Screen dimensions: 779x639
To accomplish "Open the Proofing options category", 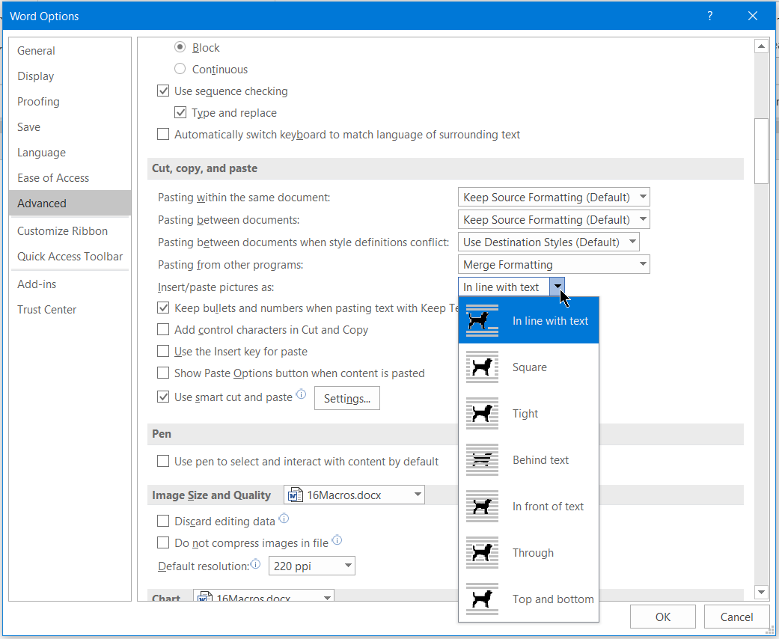I will click(70, 101).
